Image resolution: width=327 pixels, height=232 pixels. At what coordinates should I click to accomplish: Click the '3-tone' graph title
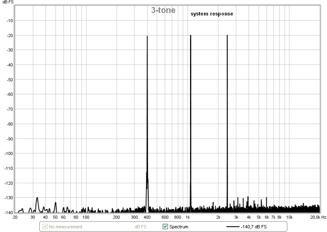[163, 10]
